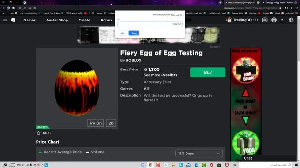
Task: Go to the Create page
Action: [x=84, y=20]
